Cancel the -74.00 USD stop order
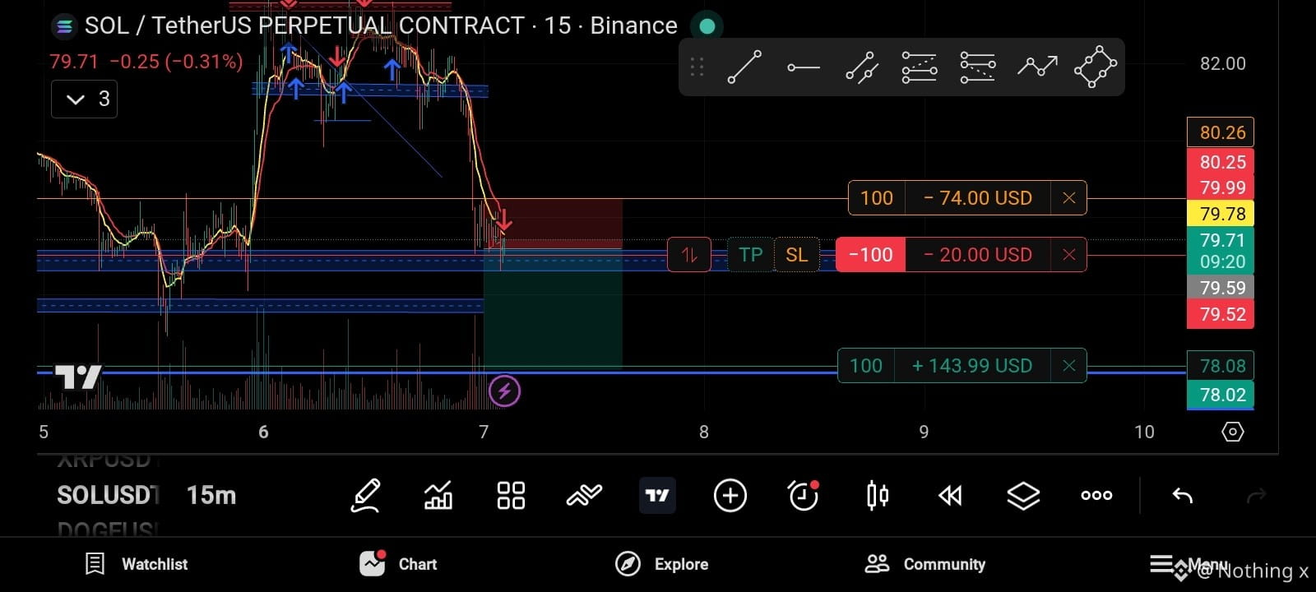Viewport: 1316px width, 592px height. 1068,198
